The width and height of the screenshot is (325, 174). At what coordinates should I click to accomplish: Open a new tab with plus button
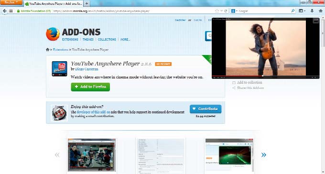click(x=87, y=3)
